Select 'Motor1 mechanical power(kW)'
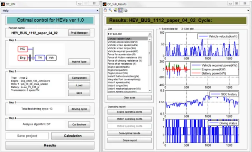 click(127, 89)
